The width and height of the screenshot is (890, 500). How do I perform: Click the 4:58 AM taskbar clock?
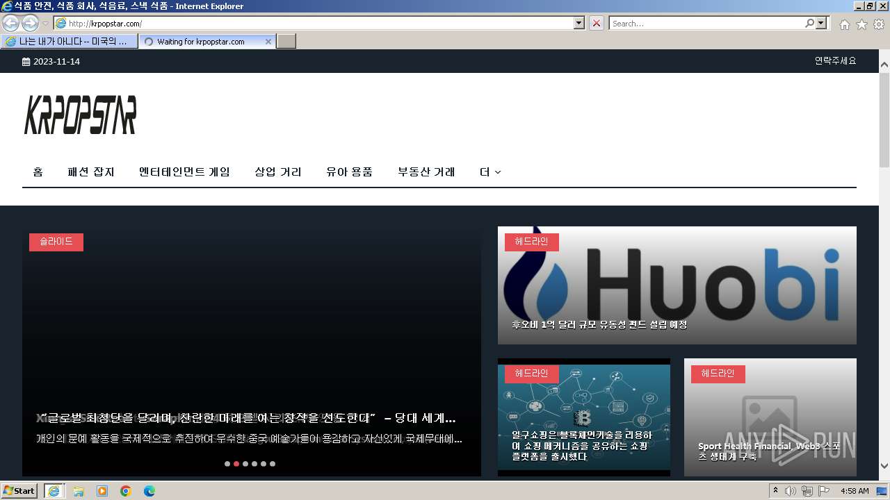855,491
